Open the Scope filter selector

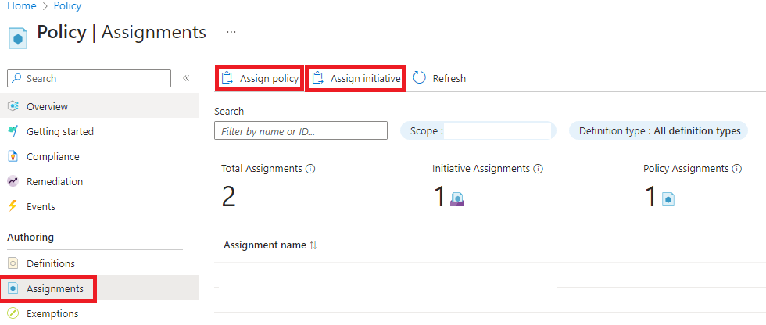pos(478,131)
